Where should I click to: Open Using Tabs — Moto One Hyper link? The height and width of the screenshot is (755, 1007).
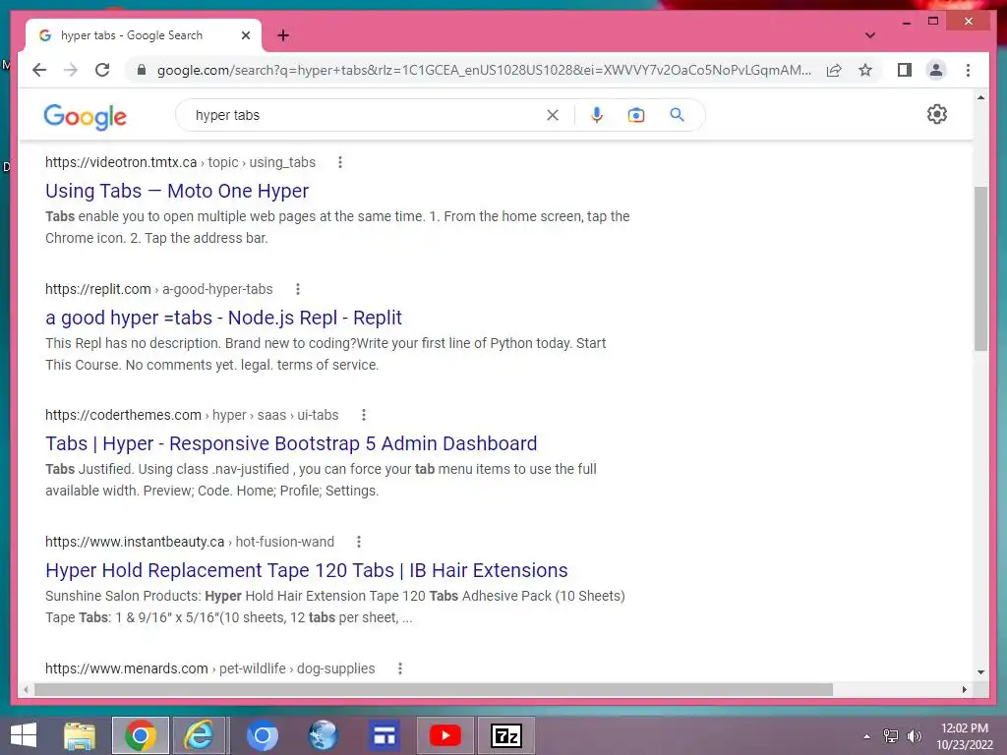pos(177,191)
